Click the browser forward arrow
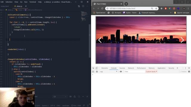 coord(98,9)
